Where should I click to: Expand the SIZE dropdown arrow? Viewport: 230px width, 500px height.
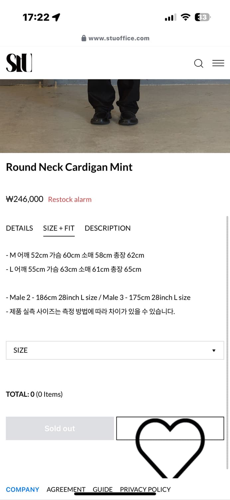[x=214, y=350]
